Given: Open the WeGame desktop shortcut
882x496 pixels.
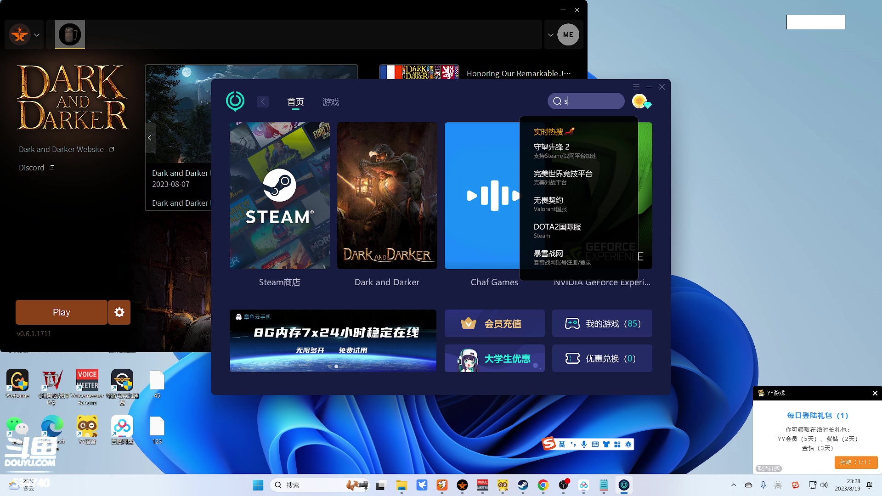Looking at the screenshot, I should [x=17, y=384].
